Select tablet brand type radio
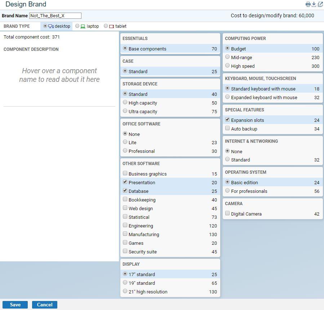324x310 pixels. [x=106, y=26]
